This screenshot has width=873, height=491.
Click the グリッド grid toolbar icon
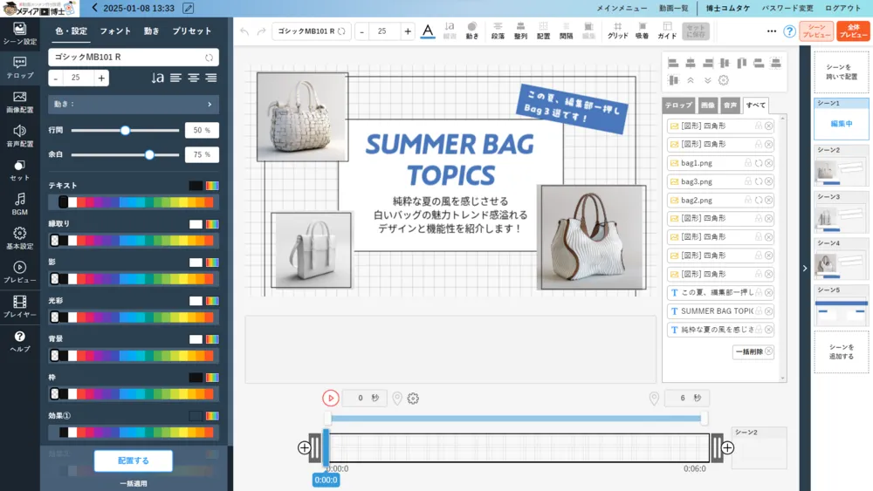click(617, 31)
